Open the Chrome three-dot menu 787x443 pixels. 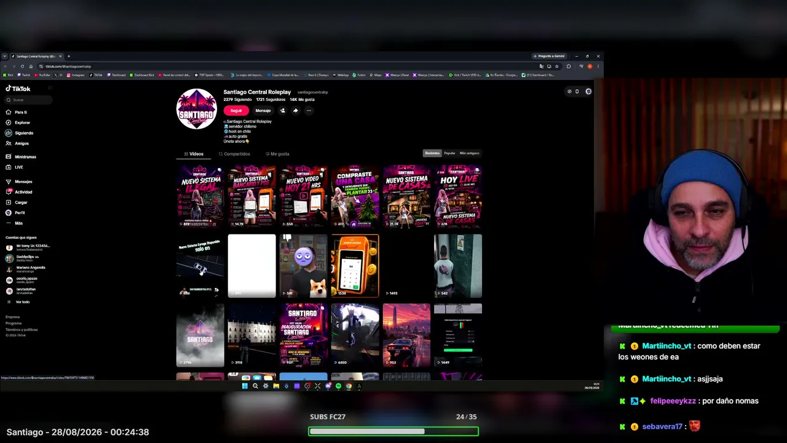598,66
